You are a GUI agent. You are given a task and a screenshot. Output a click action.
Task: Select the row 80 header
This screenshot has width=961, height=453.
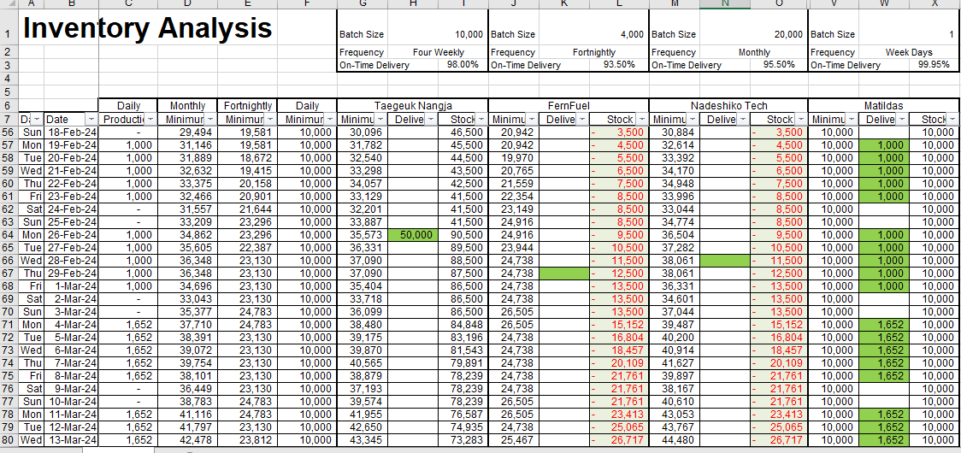(9, 439)
